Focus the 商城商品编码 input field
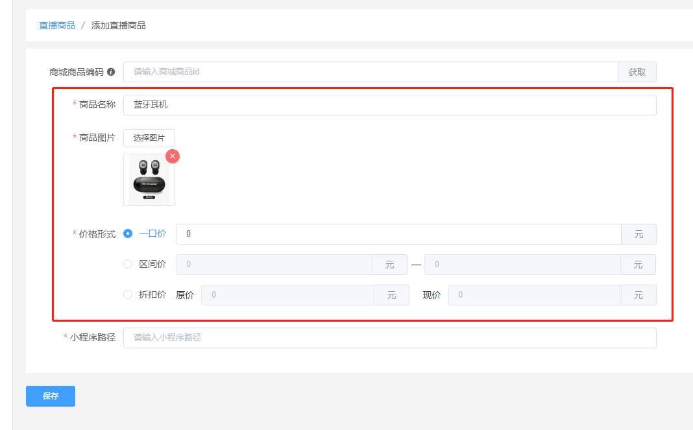Screen dimensions: 693x430 (x=371, y=72)
